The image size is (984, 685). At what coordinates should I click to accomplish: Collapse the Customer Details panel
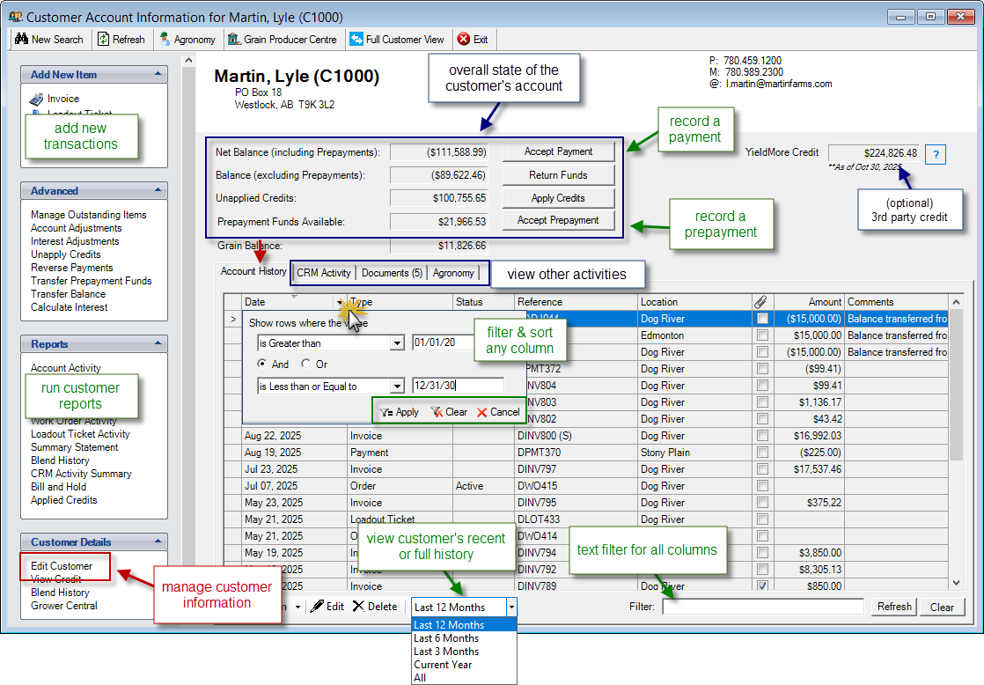pyautogui.click(x=158, y=541)
